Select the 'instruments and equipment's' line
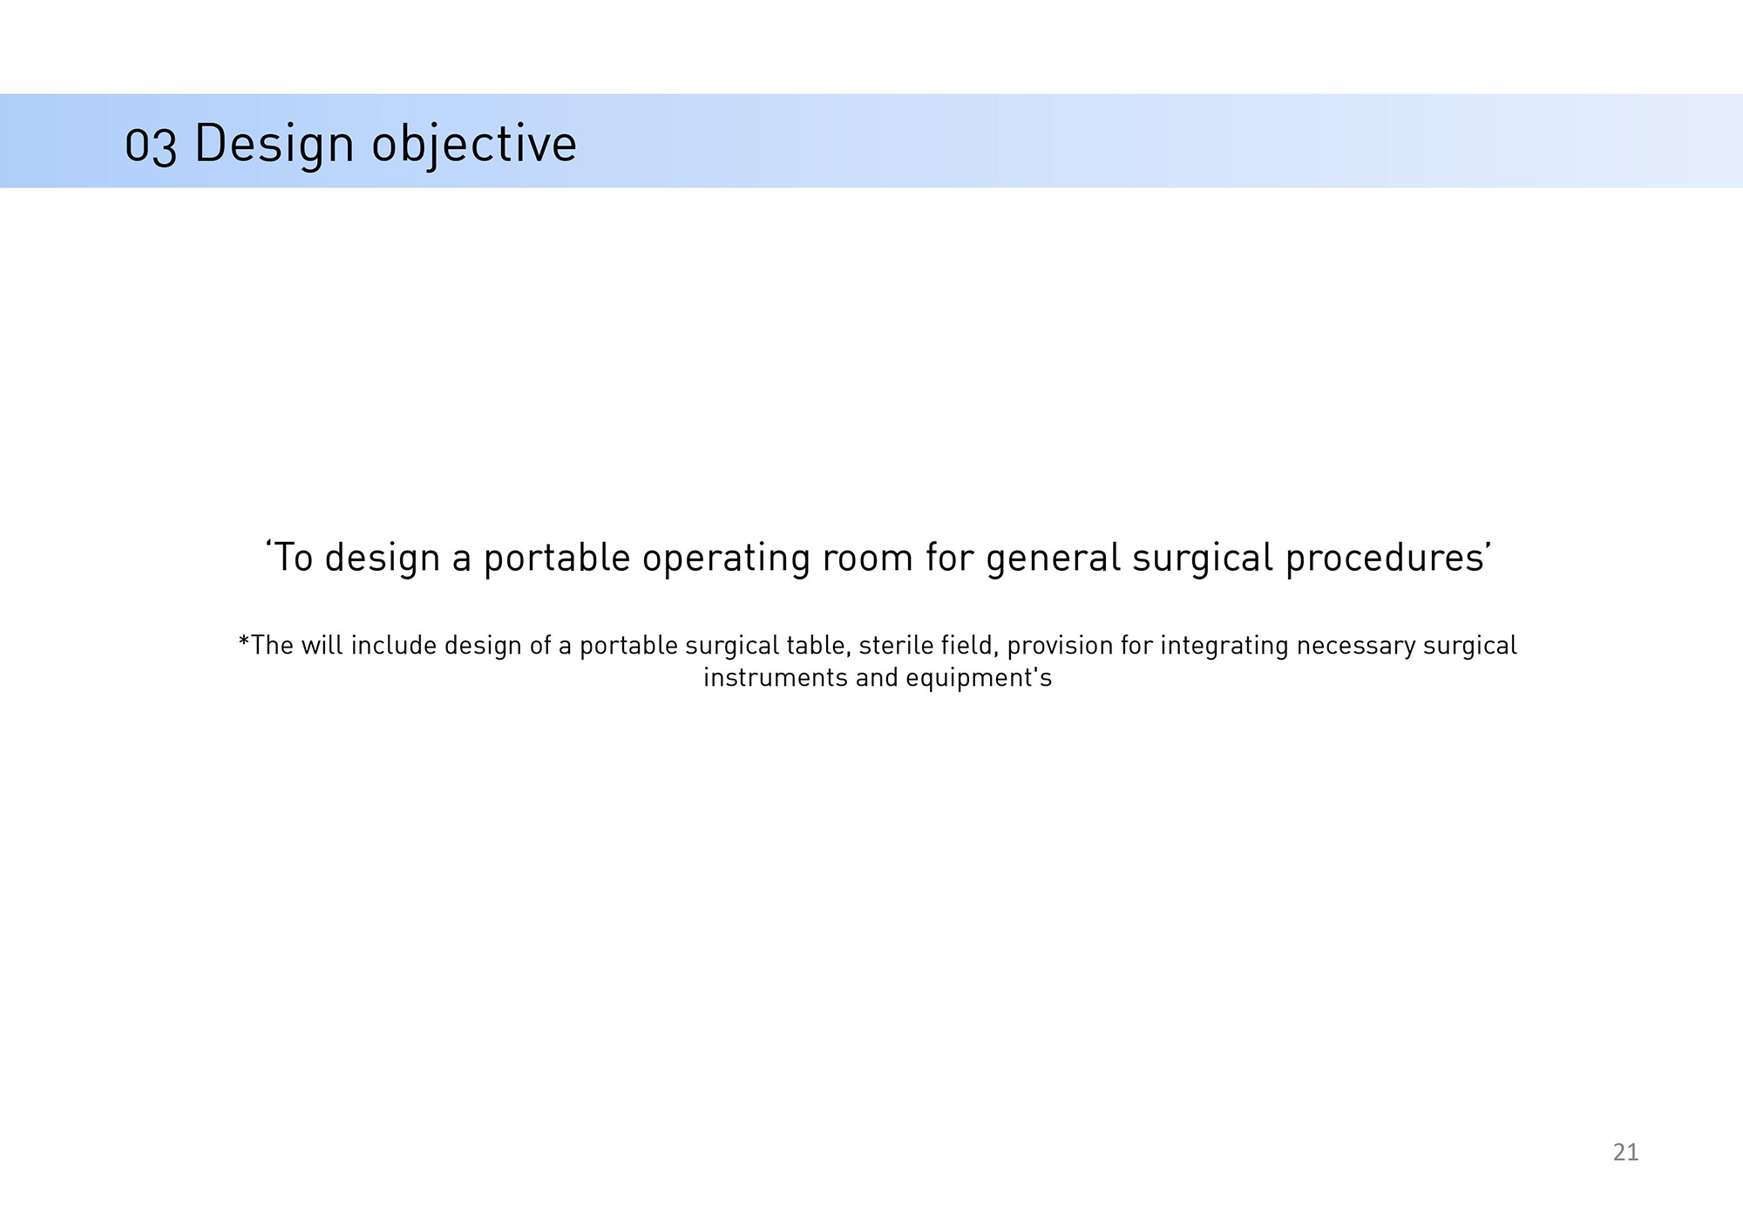 tap(878, 678)
